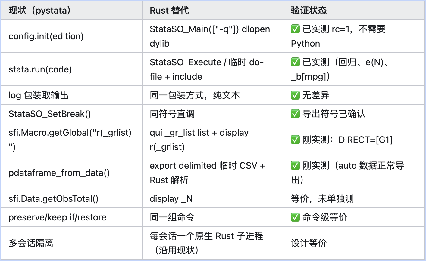Click the sfi.Data.getObsTotal() cell
Screen dimensions: 426x261
72,199
